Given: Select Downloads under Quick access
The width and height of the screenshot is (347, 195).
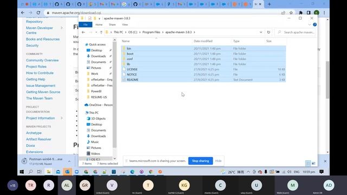Looking at the screenshot, I should coord(98,56).
